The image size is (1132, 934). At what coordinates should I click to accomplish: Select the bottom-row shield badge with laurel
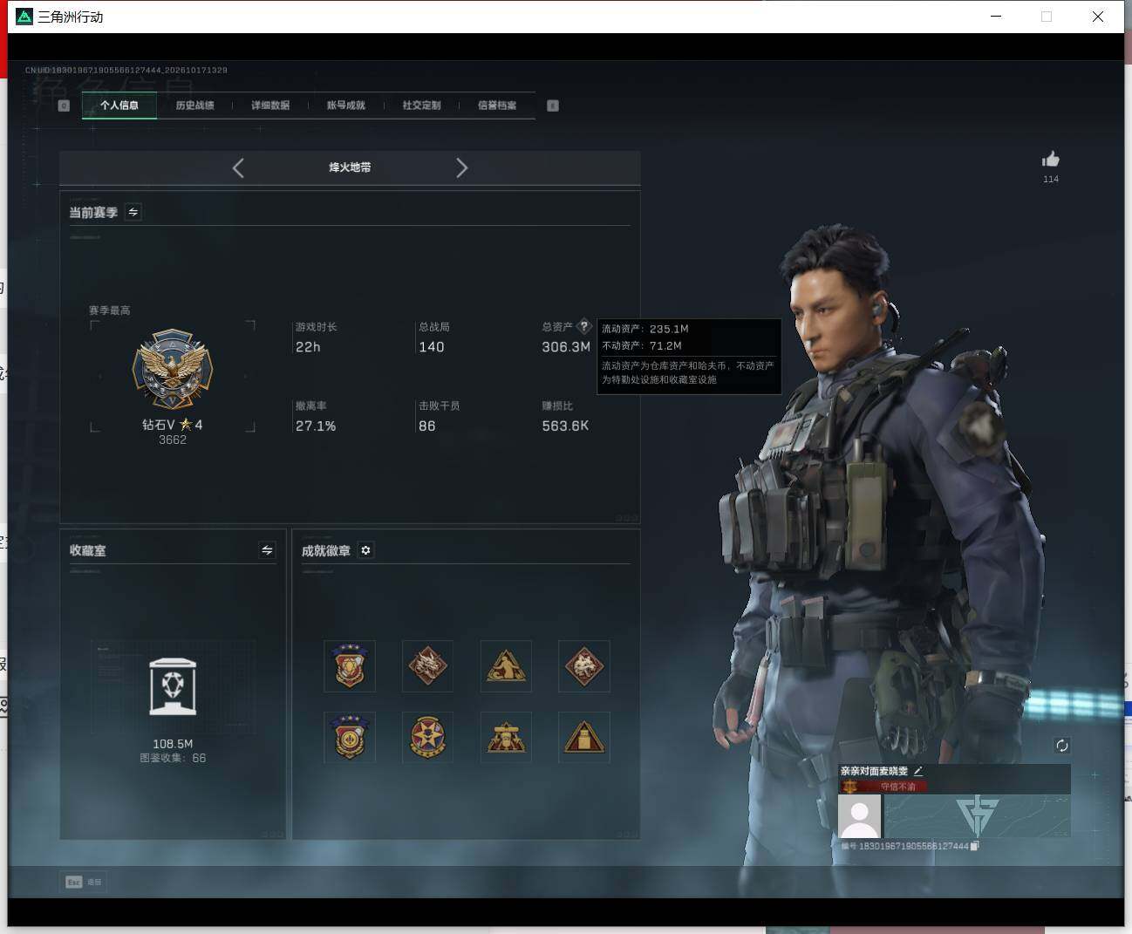[x=350, y=737]
